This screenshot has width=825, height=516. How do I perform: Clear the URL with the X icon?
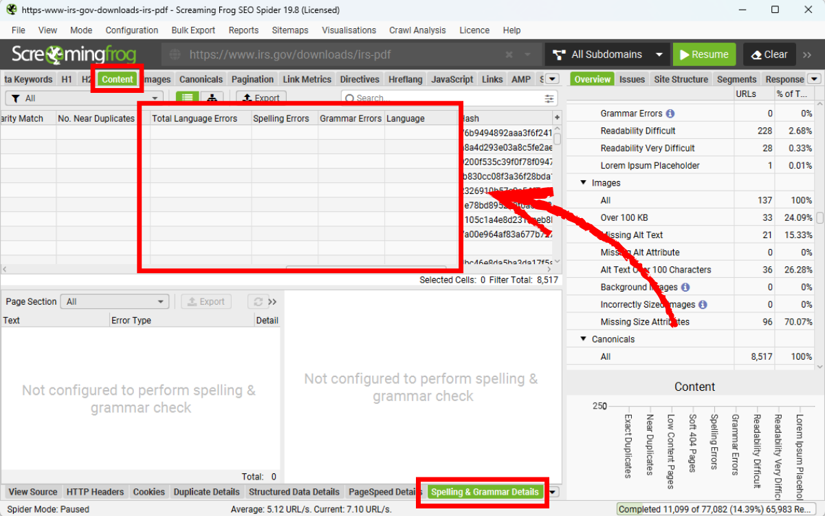[x=509, y=54]
